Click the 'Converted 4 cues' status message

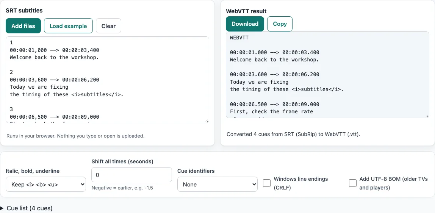pos(294,135)
